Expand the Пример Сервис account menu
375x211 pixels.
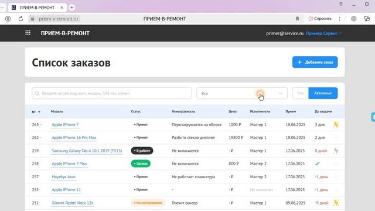(324, 33)
